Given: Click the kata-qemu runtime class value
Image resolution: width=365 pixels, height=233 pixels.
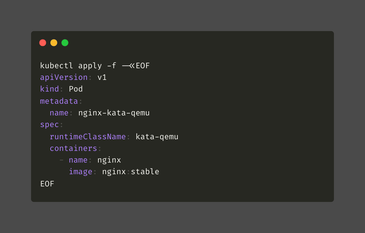Looking at the screenshot, I should point(157,136).
